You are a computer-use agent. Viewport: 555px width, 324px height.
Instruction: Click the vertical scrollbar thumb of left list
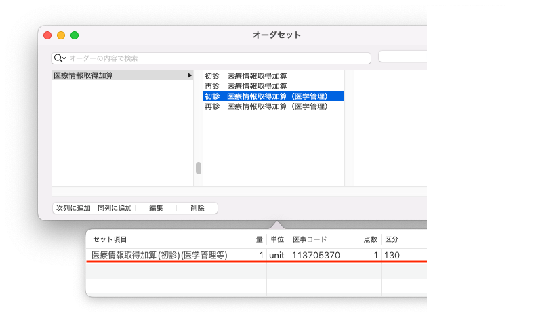[199, 168]
